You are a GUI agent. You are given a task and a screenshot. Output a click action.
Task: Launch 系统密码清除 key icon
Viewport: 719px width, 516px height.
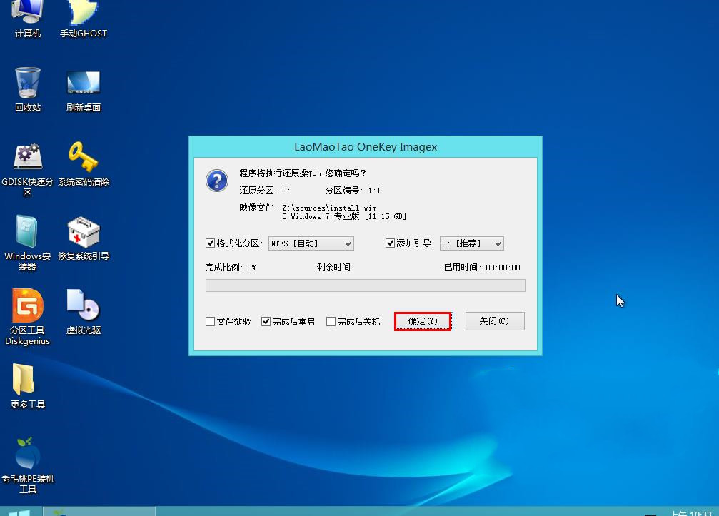pos(83,164)
